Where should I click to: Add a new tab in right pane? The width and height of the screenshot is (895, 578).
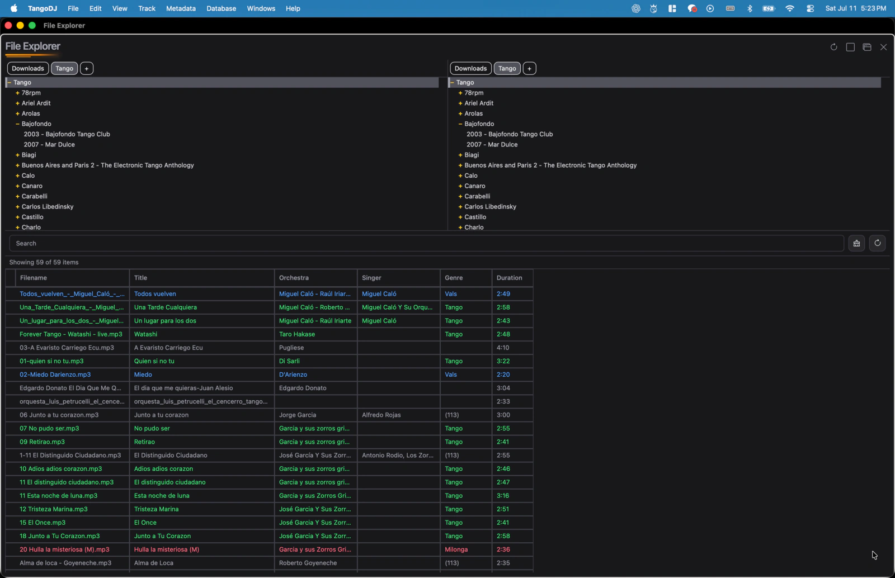tap(529, 68)
